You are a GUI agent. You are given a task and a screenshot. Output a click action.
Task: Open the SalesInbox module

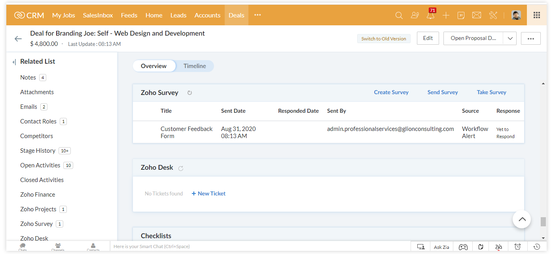(98, 15)
